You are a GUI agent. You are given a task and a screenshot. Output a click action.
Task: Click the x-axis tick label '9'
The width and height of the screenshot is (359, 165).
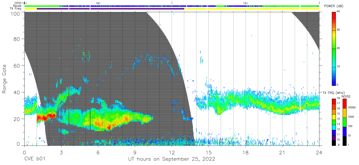click(135, 152)
